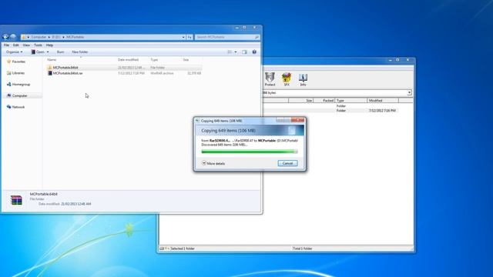This screenshot has height=277, width=493.
Task: Select Homegroup in the navigation pane
Action: 18,84
